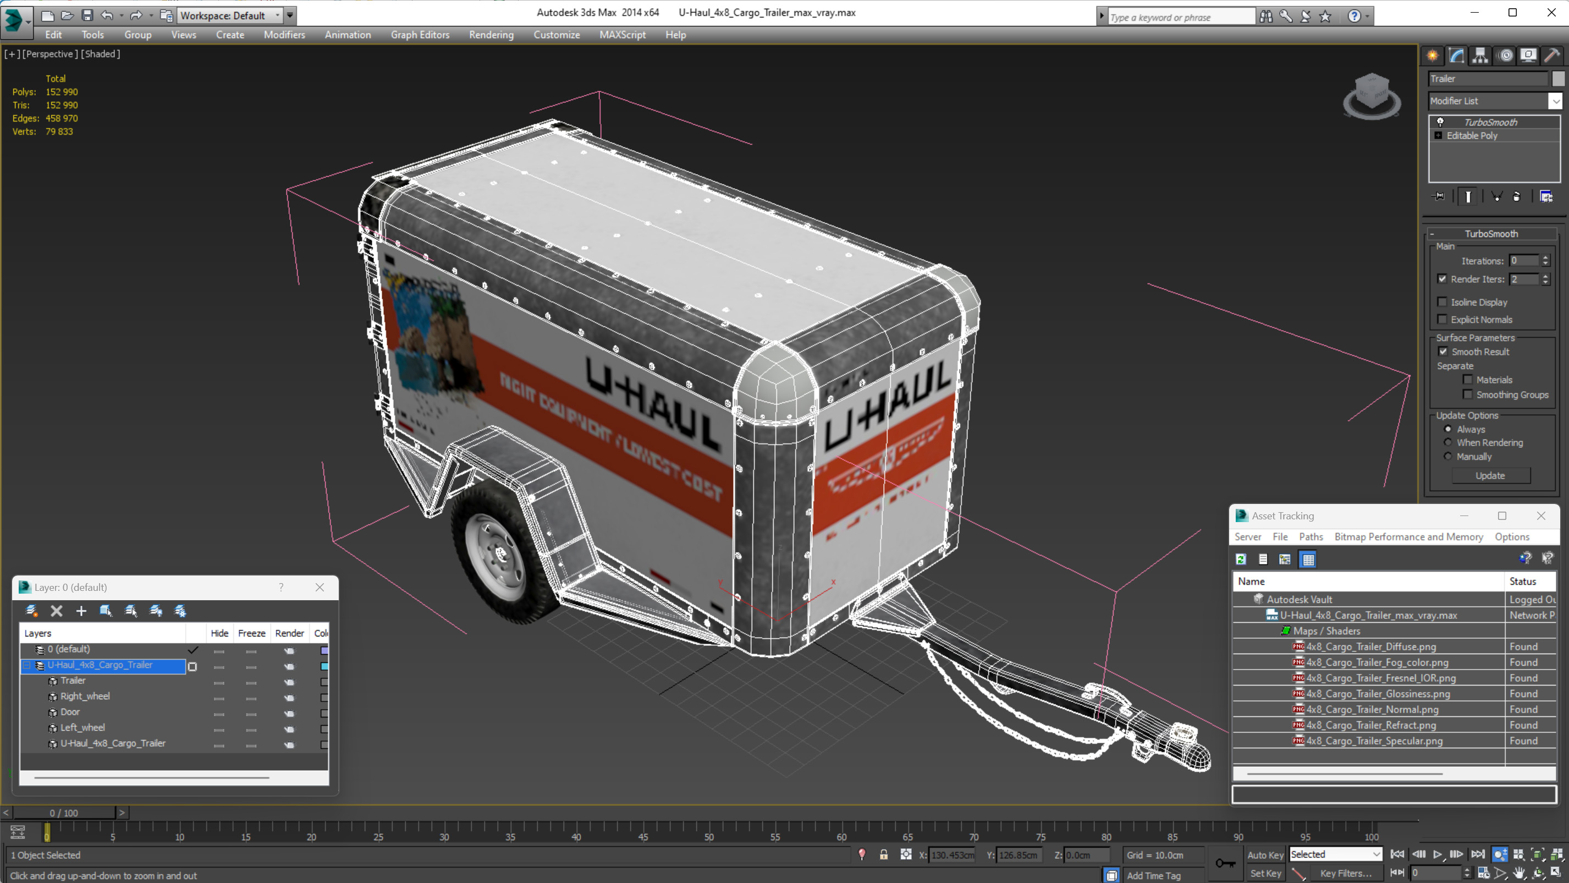Screen dimensions: 1569x883
Task: Toggle Smooth Result checkbox
Action: (1443, 351)
